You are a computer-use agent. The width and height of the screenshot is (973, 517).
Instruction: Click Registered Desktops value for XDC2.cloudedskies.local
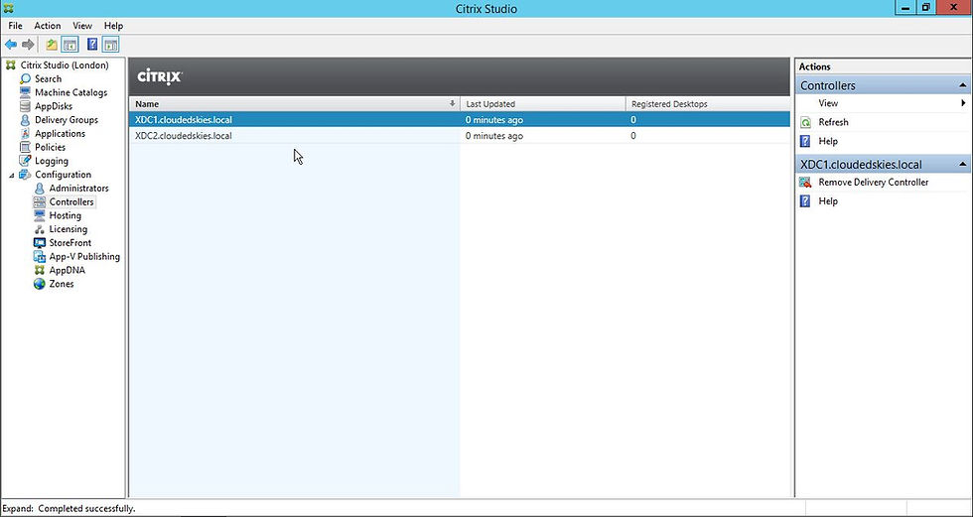tap(633, 136)
